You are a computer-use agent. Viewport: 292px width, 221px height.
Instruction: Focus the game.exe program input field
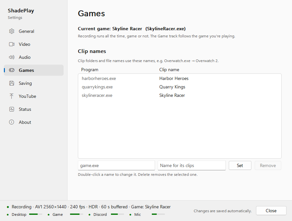[x=116, y=165]
